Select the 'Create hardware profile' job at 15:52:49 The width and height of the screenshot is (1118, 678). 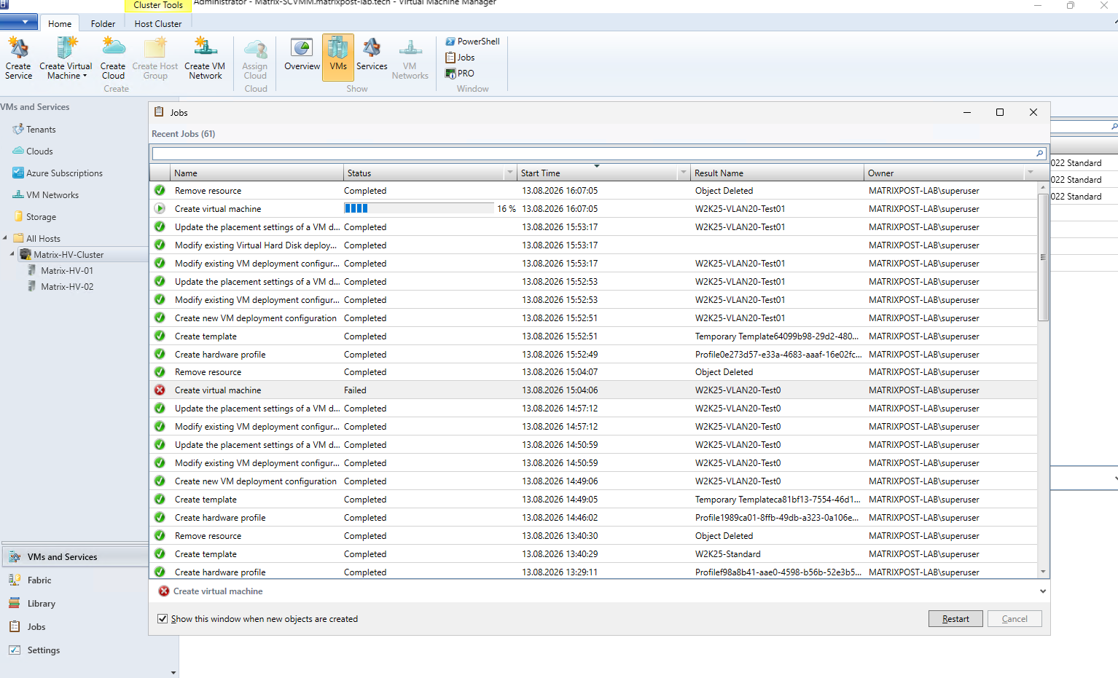click(x=593, y=355)
